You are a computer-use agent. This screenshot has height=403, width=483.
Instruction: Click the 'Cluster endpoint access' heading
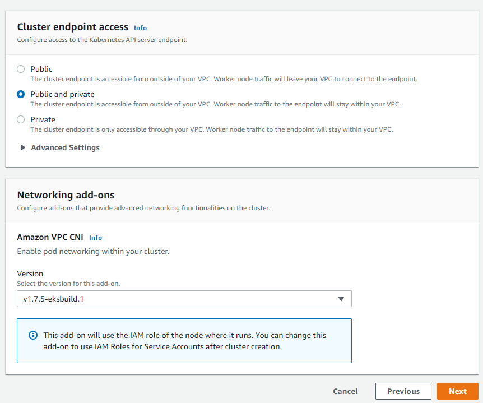pyautogui.click(x=73, y=27)
